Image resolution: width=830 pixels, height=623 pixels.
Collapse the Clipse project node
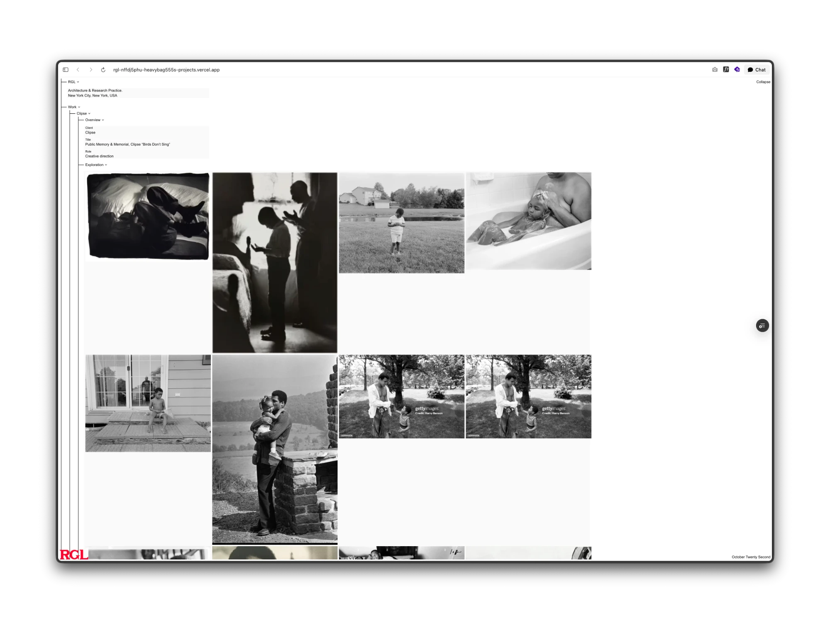(83, 113)
